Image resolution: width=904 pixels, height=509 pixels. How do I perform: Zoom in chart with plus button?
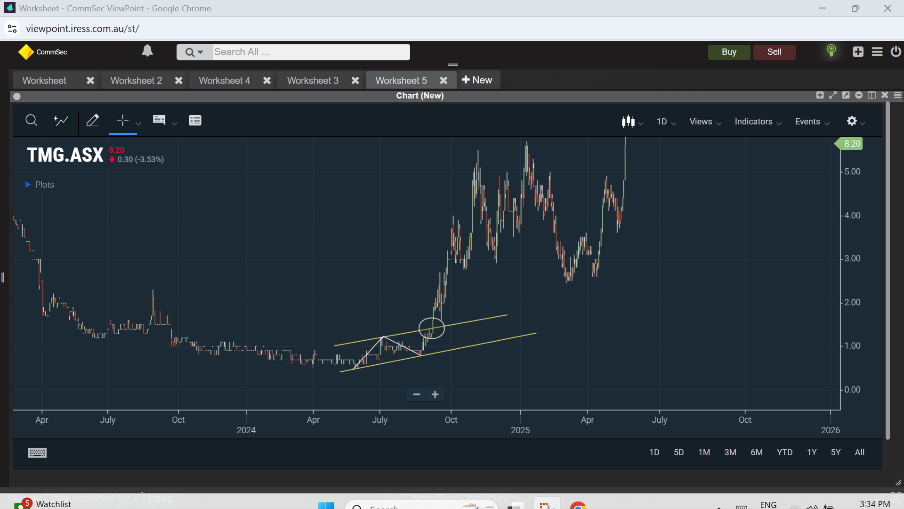(x=435, y=394)
